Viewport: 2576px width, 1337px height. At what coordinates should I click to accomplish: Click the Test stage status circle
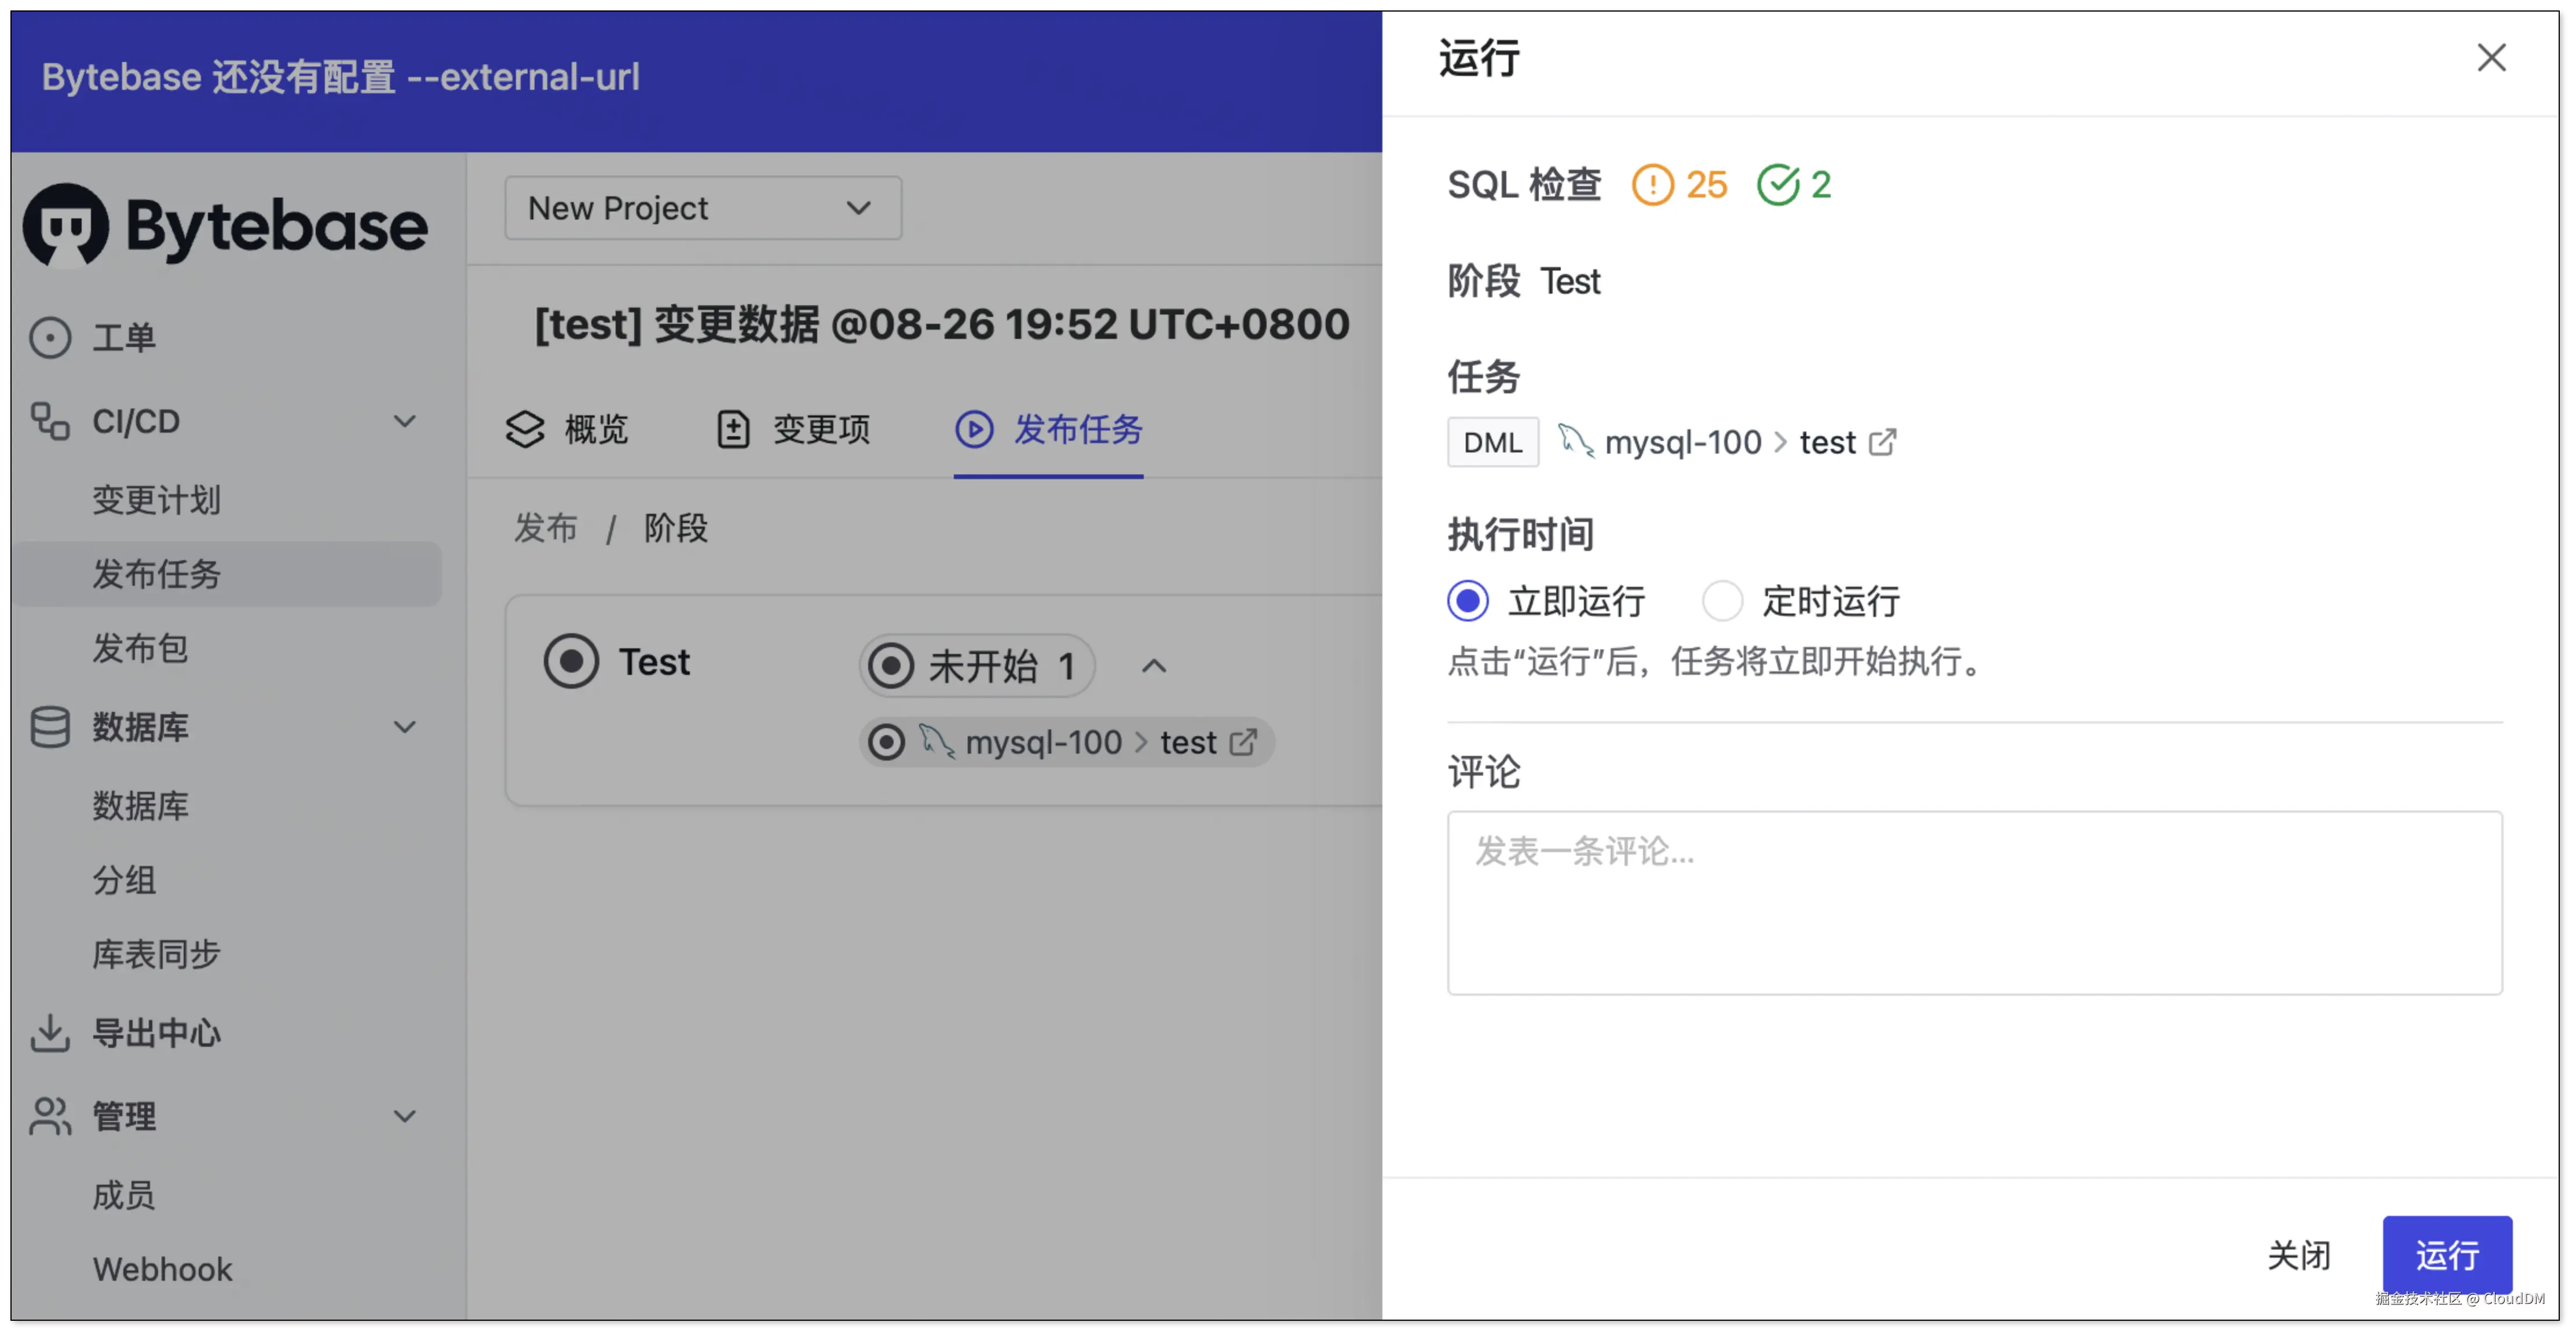[x=571, y=661]
